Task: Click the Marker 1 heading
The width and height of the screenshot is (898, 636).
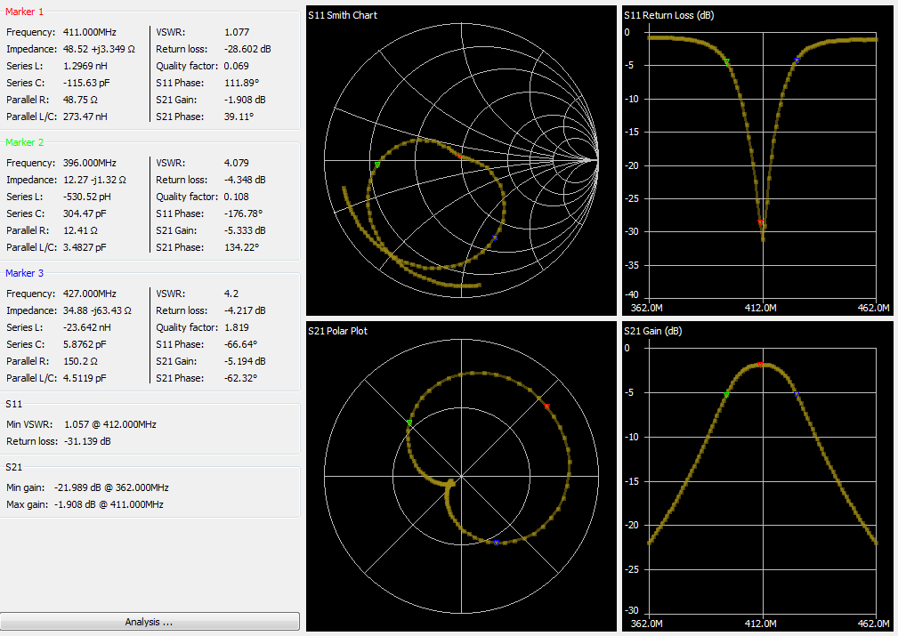Action: pyautogui.click(x=24, y=12)
